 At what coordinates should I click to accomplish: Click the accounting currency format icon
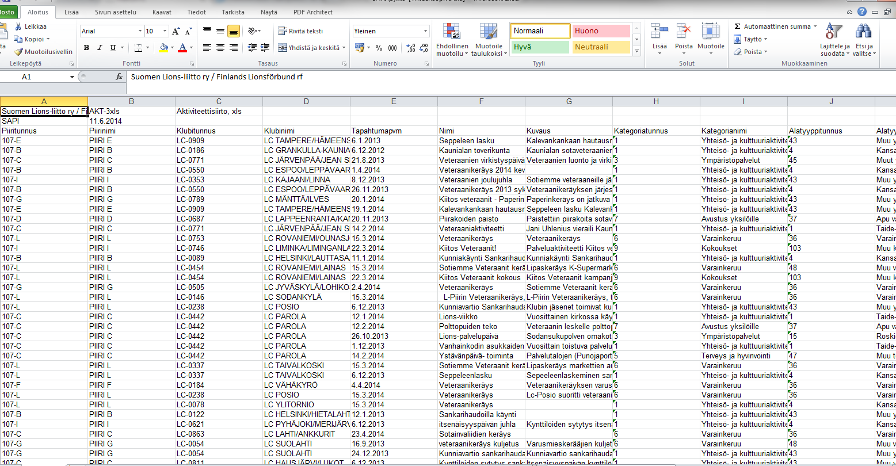[360, 48]
